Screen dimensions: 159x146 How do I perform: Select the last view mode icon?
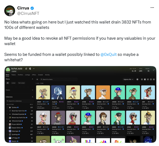tap(154, 79)
